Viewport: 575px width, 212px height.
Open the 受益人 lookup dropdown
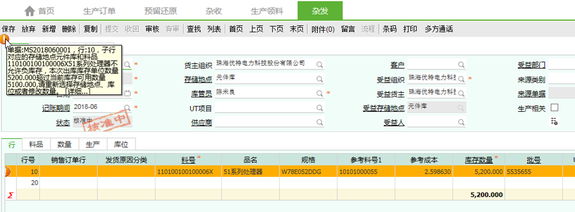pos(461,122)
